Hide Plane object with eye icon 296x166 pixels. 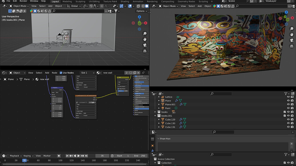coord(288,101)
